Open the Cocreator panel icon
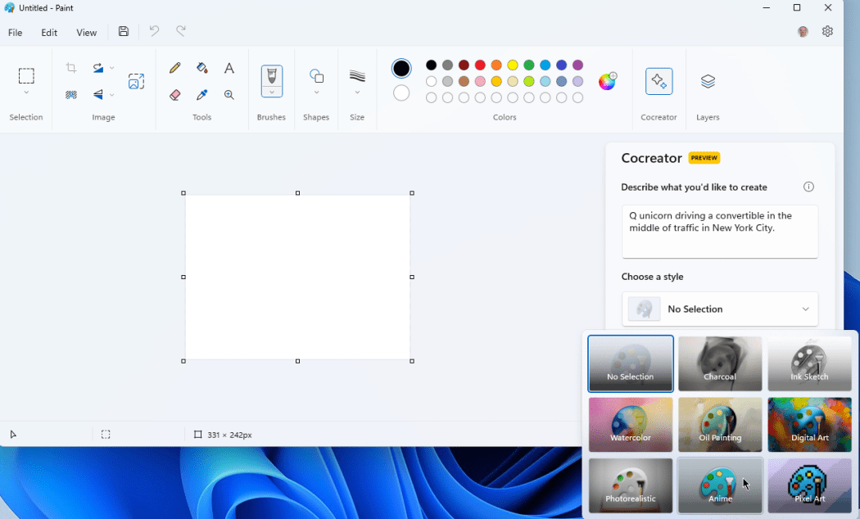860x519 pixels. pos(659,81)
